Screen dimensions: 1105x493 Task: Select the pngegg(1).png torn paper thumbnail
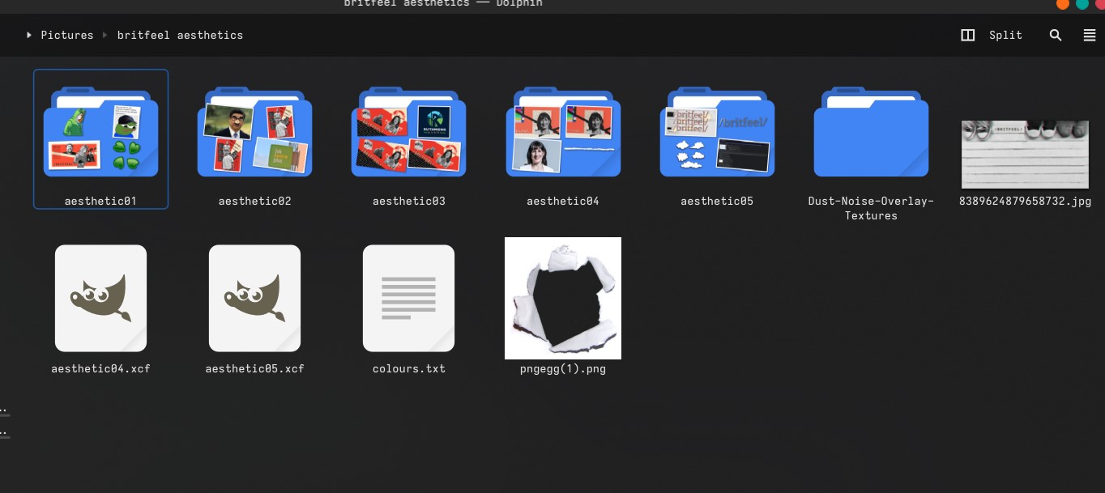[563, 298]
